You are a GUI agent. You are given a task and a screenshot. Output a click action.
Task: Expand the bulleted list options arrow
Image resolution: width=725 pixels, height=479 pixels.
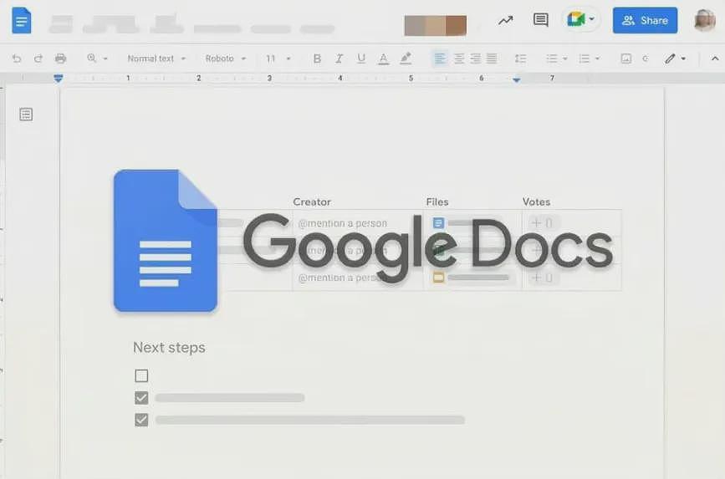click(565, 59)
